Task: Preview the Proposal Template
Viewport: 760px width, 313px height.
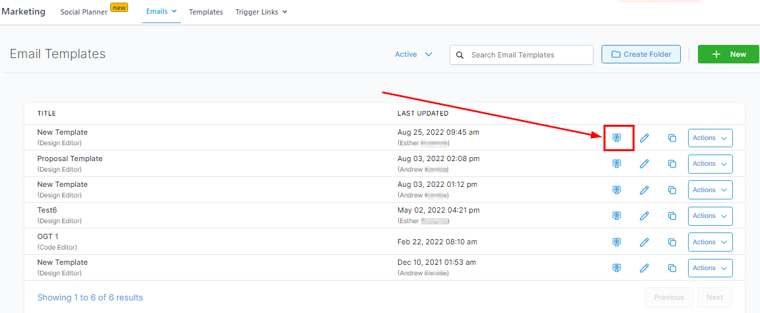Action: click(617, 164)
